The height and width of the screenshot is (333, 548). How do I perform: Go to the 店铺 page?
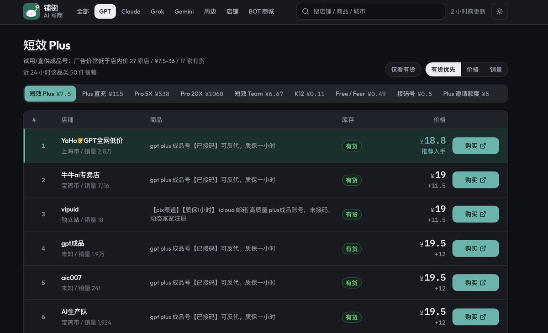[232, 11]
